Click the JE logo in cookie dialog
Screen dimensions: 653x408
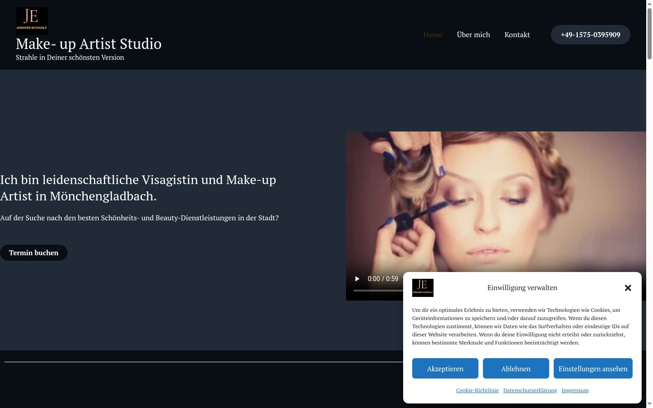(x=423, y=288)
